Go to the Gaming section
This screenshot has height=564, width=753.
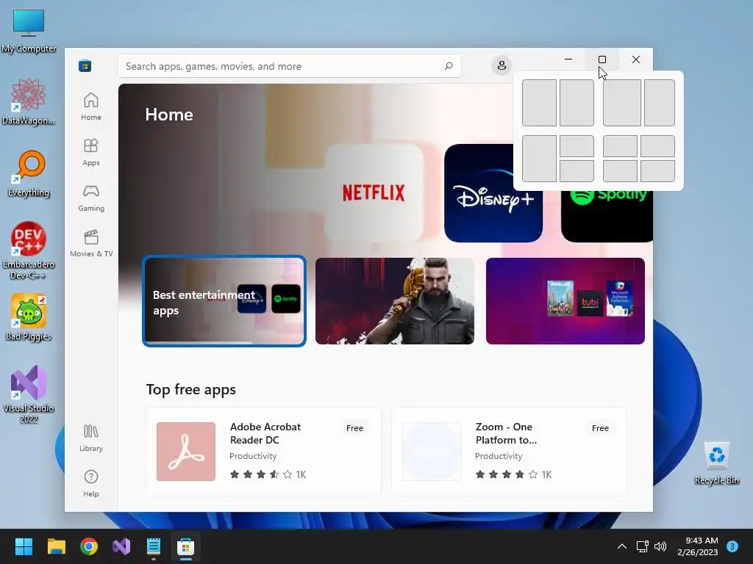pos(90,198)
